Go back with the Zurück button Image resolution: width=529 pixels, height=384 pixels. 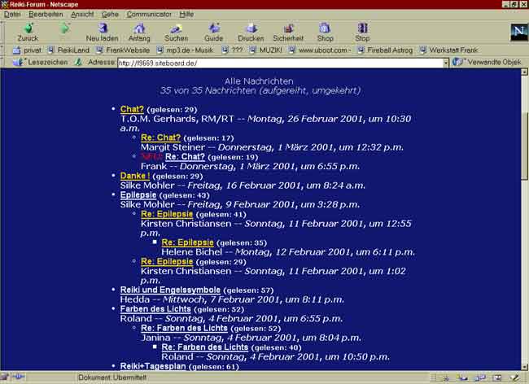(x=28, y=33)
